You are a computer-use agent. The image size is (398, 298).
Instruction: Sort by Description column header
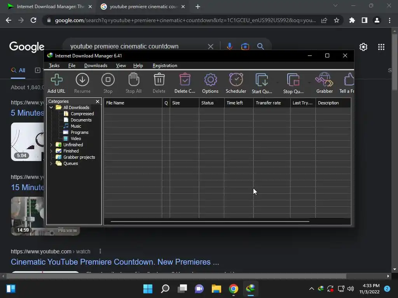(x=333, y=103)
